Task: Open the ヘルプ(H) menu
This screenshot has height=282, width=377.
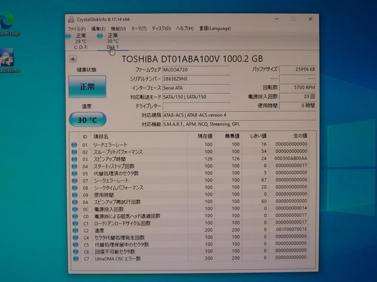Action: pyautogui.click(x=185, y=28)
